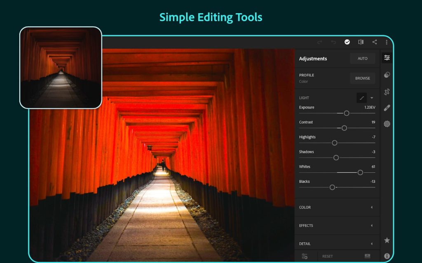Screen dimensions: 422x263
Task: Toggle the before/after compare view
Action: (361, 42)
